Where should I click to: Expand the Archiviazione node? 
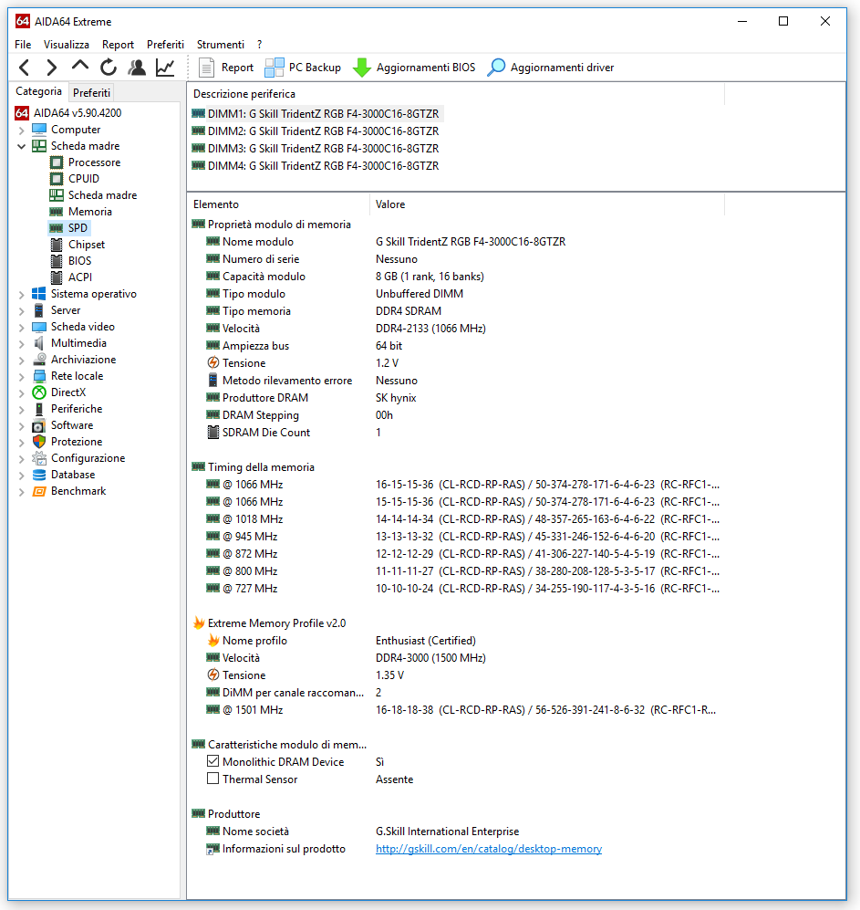point(22,360)
